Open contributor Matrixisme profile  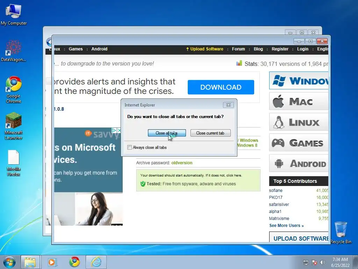(279, 219)
